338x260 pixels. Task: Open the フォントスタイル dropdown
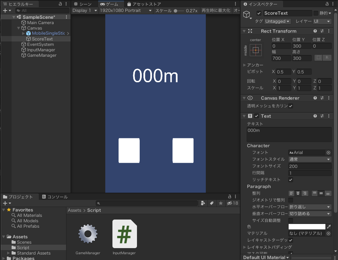(x=310, y=159)
